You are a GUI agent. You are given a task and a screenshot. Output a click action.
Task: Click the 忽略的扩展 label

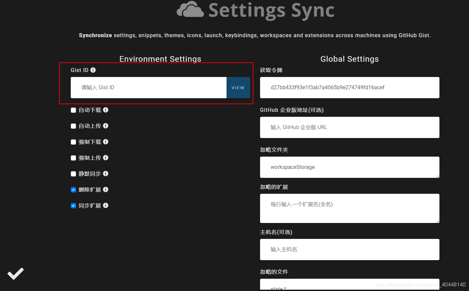tap(274, 187)
